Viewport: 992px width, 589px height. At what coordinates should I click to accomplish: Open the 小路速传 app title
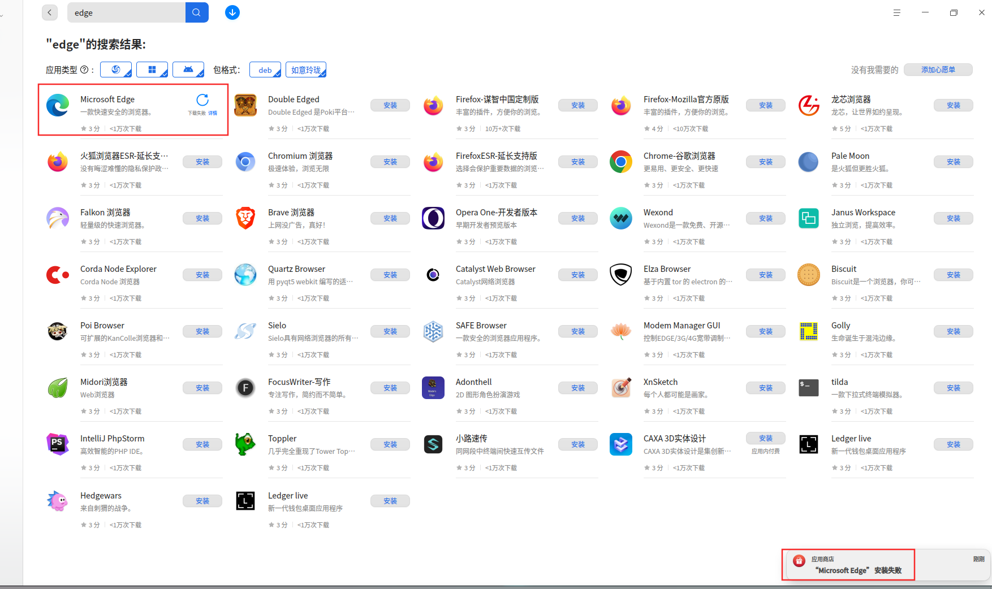coord(472,438)
